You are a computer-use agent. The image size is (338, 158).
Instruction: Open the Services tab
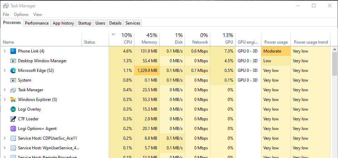133,23
